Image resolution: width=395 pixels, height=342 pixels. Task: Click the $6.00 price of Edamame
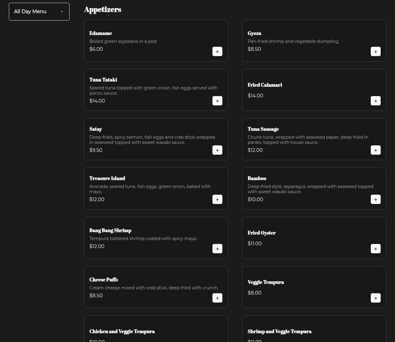(x=96, y=49)
